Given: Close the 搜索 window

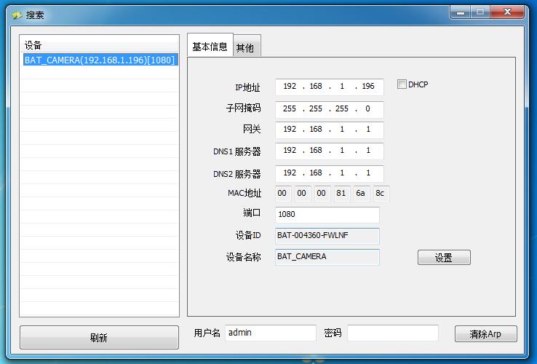Looking at the screenshot, I should point(508,12).
